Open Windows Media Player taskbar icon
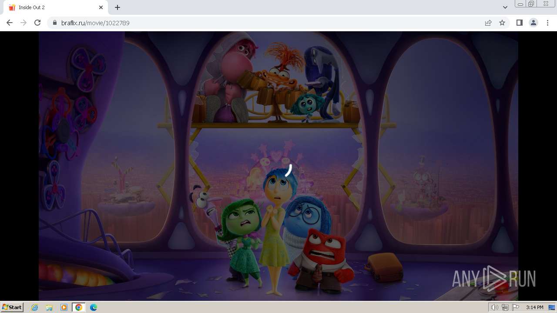Image resolution: width=557 pixels, height=313 pixels. coord(64,307)
